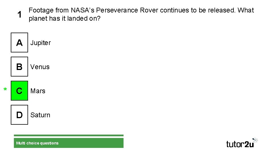The width and height of the screenshot is (272, 153).
Task: Pick the Mars answer text
Action: coord(38,91)
